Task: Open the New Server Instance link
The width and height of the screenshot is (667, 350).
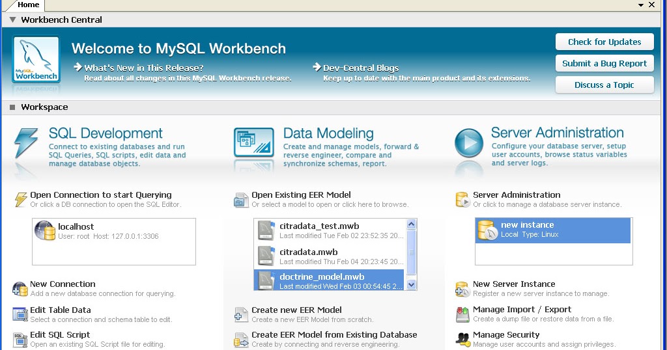Action: (x=514, y=284)
